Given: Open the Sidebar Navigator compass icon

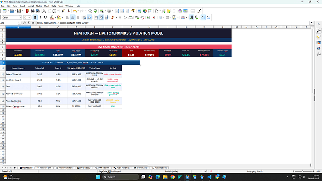Looking at the screenshot, I should [319, 48].
